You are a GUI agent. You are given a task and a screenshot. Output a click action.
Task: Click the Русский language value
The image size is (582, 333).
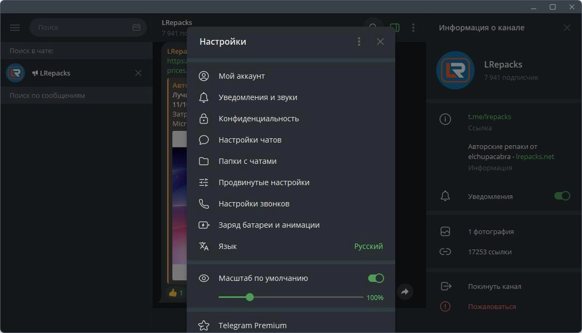(368, 246)
